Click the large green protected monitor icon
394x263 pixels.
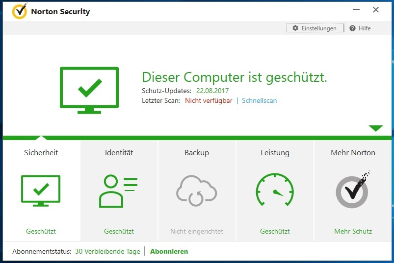[x=89, y=90]
